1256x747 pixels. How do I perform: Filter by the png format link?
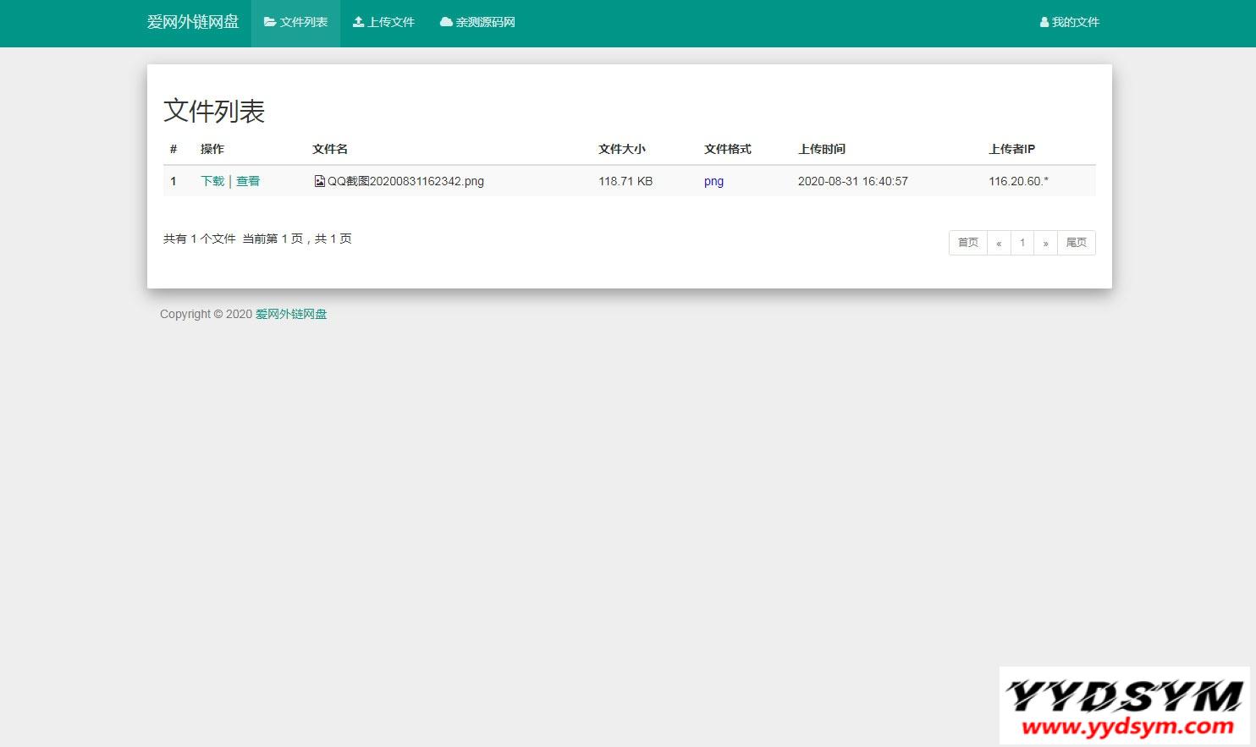click(713, 181)
